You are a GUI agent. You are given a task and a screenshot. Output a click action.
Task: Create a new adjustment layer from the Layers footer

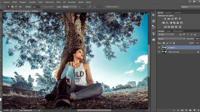(186, 110)
